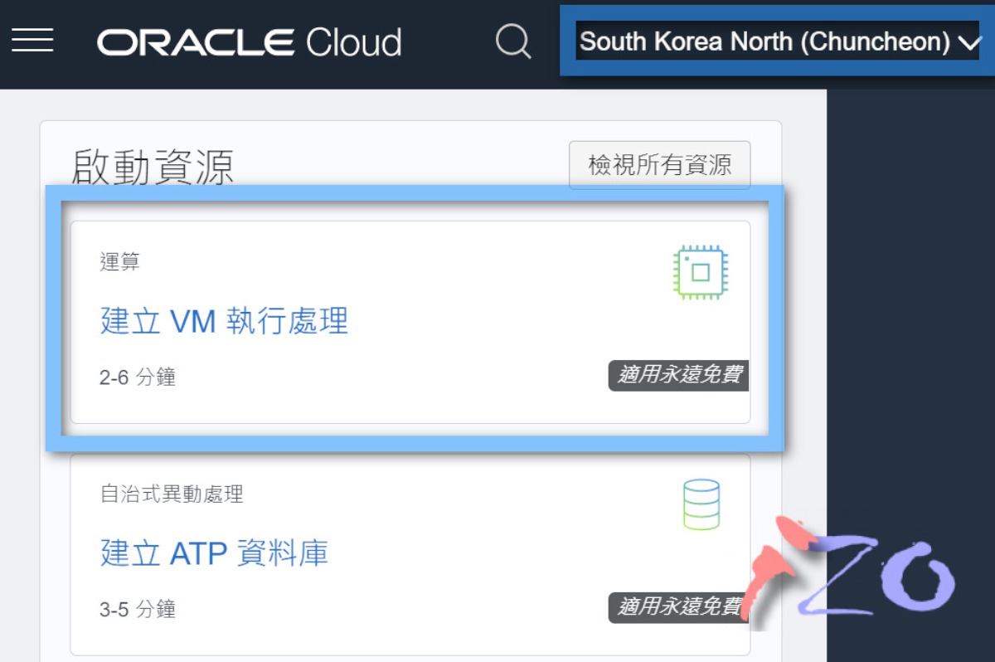Click the CPU chip compute icon

click(x=701, y=271)
